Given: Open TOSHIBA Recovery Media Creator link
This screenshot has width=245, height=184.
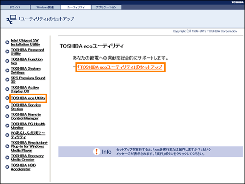Looking at the screenshot, I should pyautogui.click(x=27, y=158).
